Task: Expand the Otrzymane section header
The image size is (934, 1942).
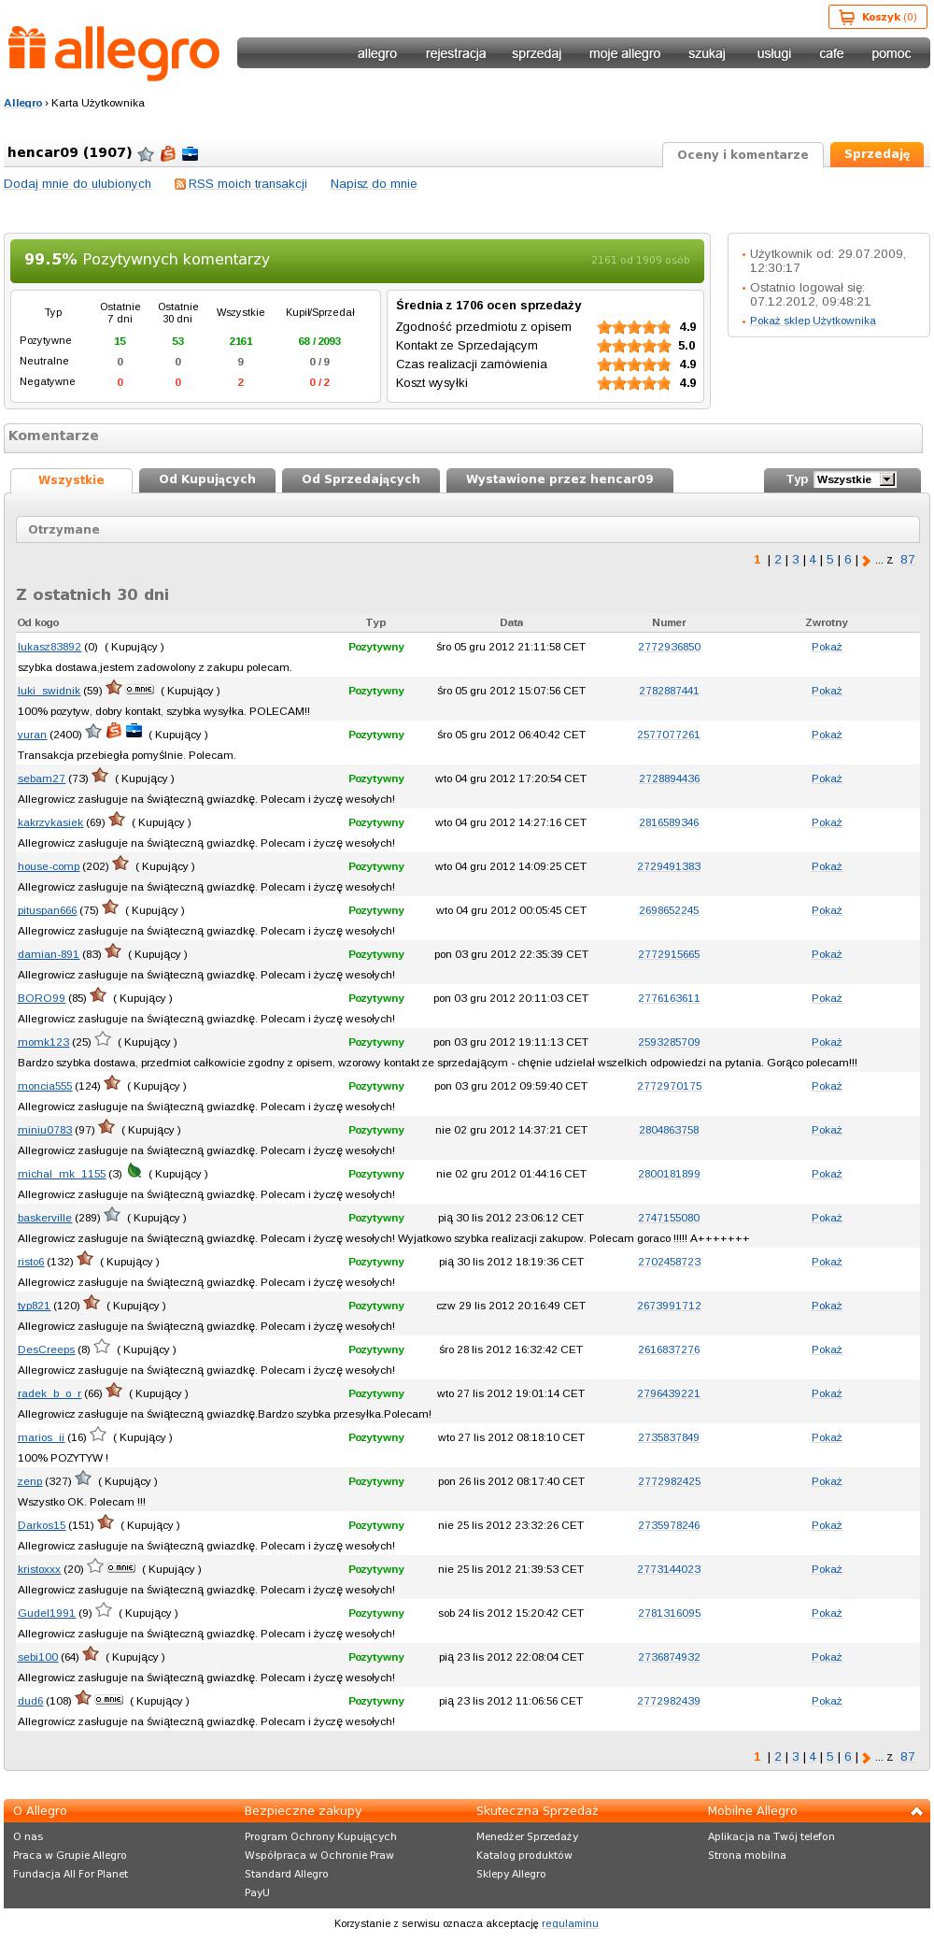Action: pyautogui.click(x=467, y=529)
